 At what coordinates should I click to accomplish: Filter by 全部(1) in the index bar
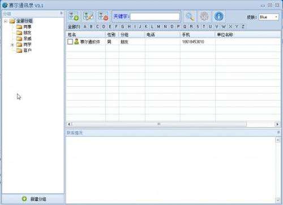point(74,27)
